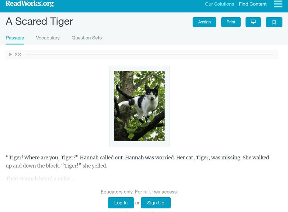This screenshot has width=288, height=212.
Task: Click the 0:00 audio timestamp
Action: 17,54
